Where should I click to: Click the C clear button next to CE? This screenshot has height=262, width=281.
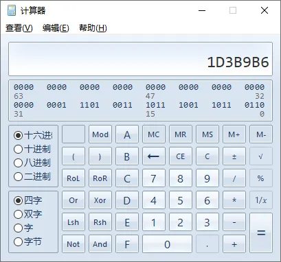[207, 156]
